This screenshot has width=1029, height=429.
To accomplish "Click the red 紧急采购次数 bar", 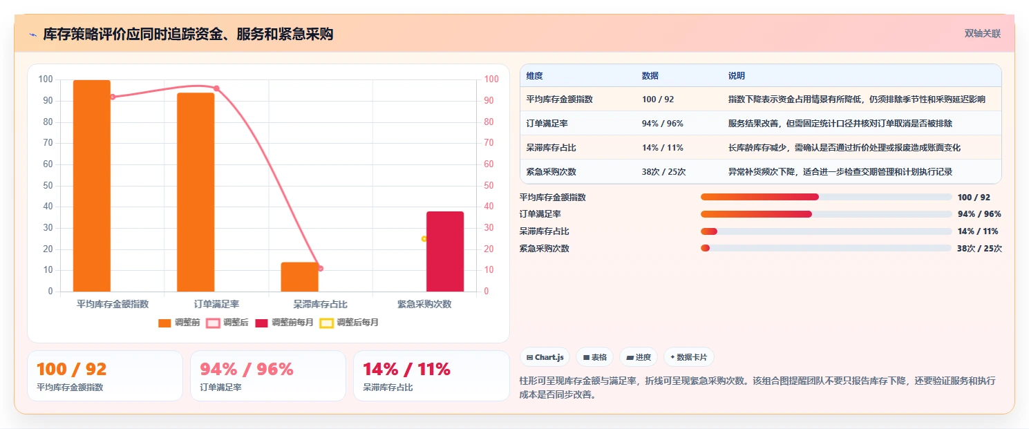I will coord(445,251).
